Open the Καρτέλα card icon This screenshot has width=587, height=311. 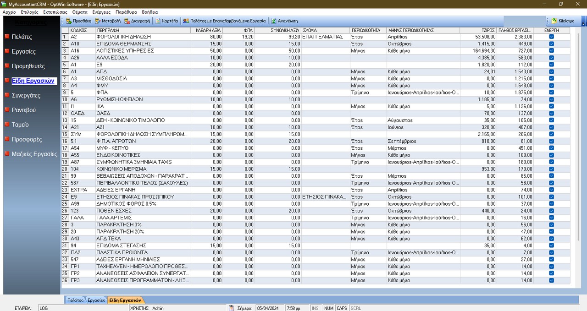(x=158, y=21)
